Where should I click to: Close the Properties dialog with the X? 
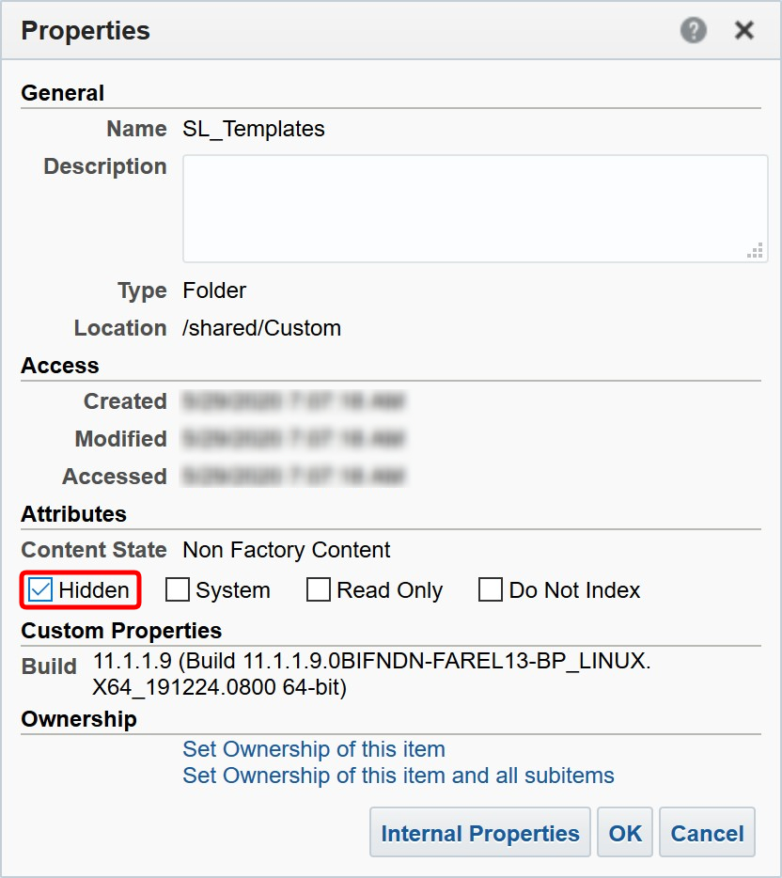click(743, 30)
